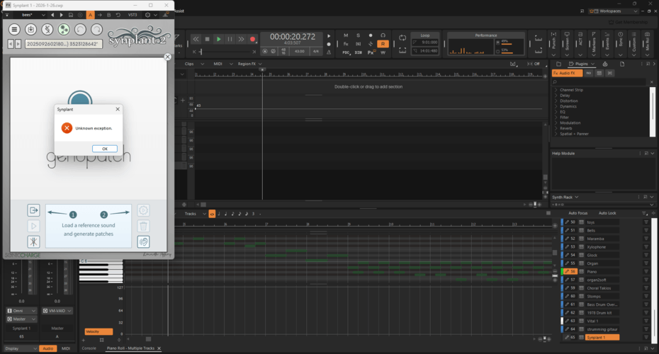
Task: Click OK in the Unknown exception dialog
Action: coord(104,149)
